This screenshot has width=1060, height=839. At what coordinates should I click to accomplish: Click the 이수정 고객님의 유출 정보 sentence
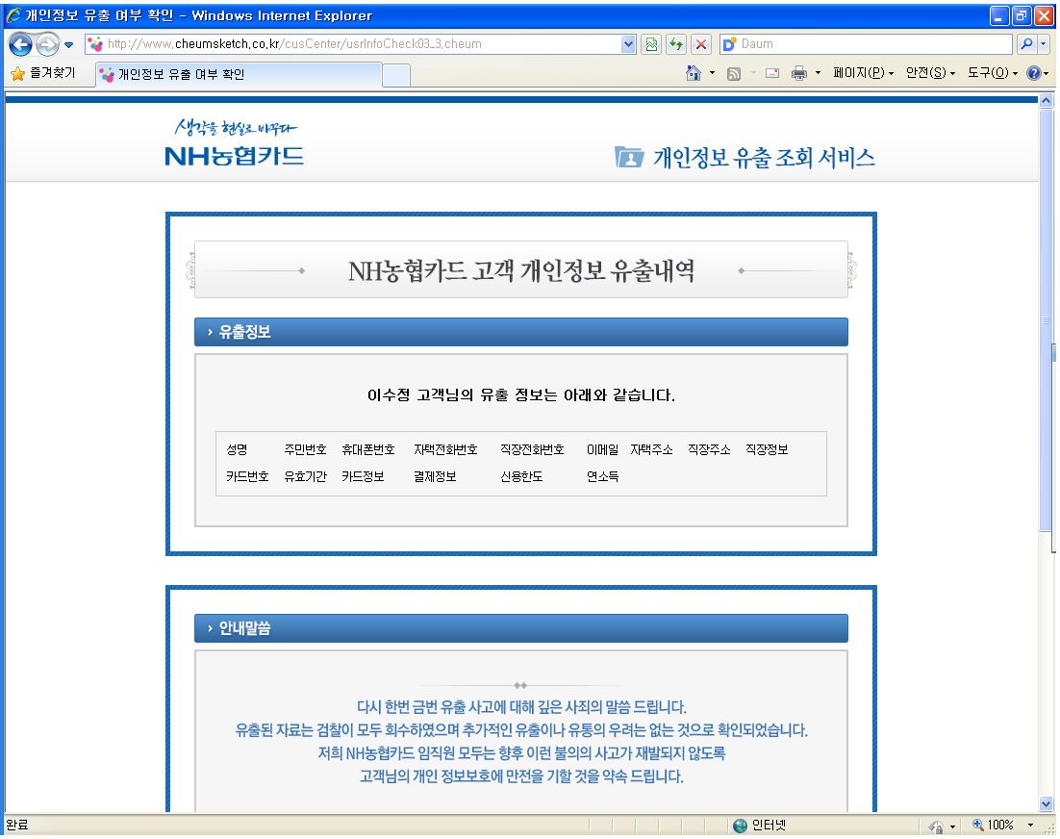tap(521, 394)
